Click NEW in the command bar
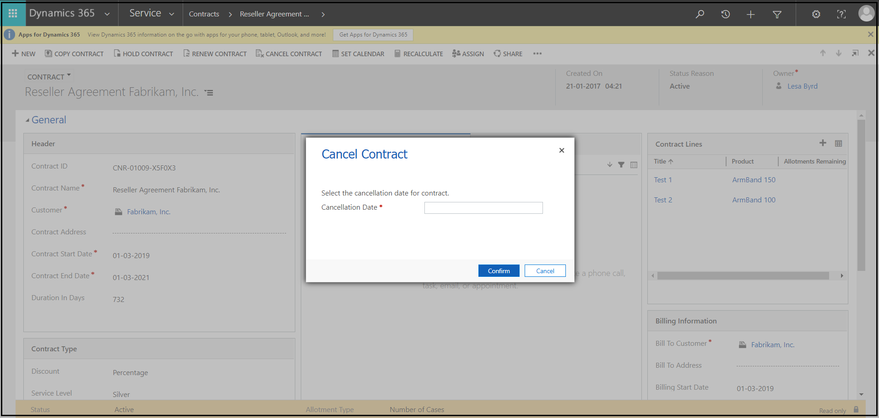 24,53
